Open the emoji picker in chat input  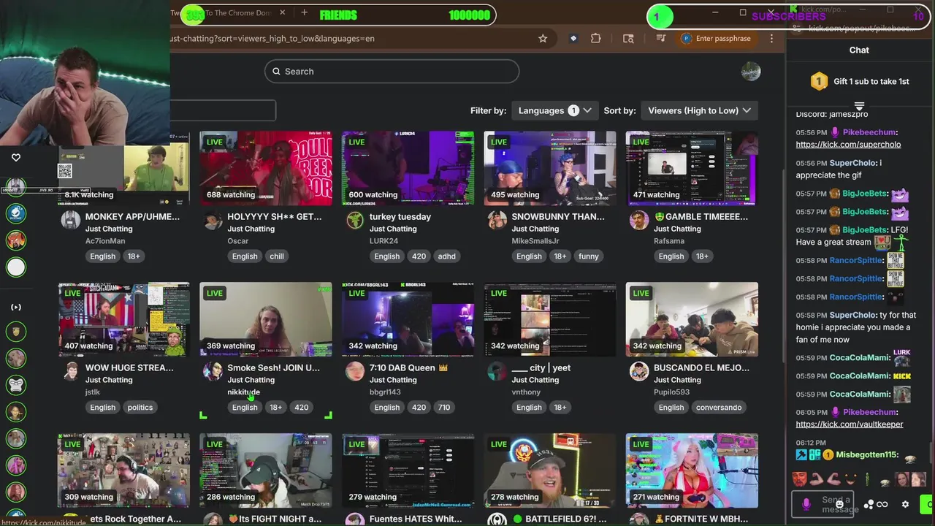click(840, 504)
